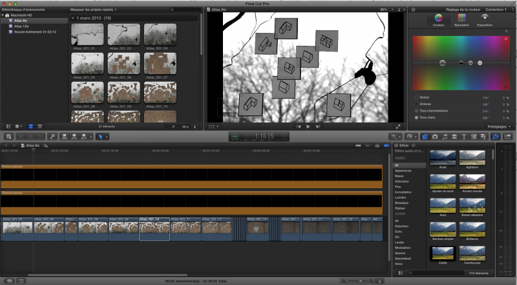Click the Play button under the viewer

click(308, 126)
